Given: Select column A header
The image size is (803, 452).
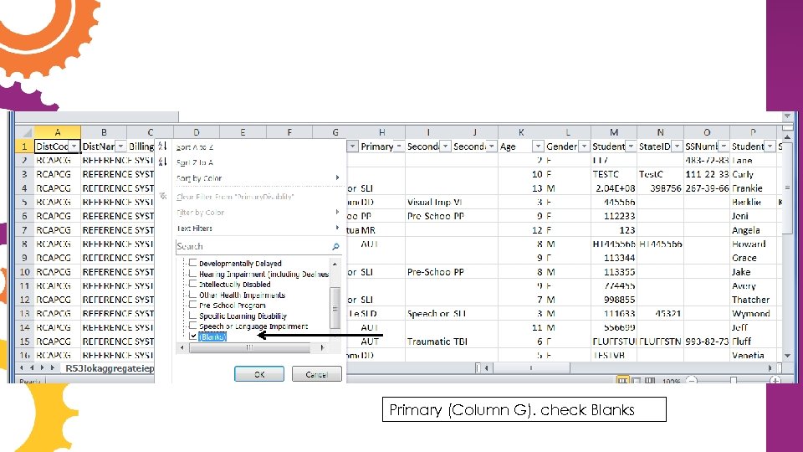Looking at the screenshot, I should [58, 132].
